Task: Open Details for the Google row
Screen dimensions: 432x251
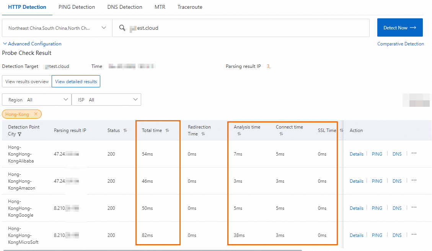Action: point(357,208)
